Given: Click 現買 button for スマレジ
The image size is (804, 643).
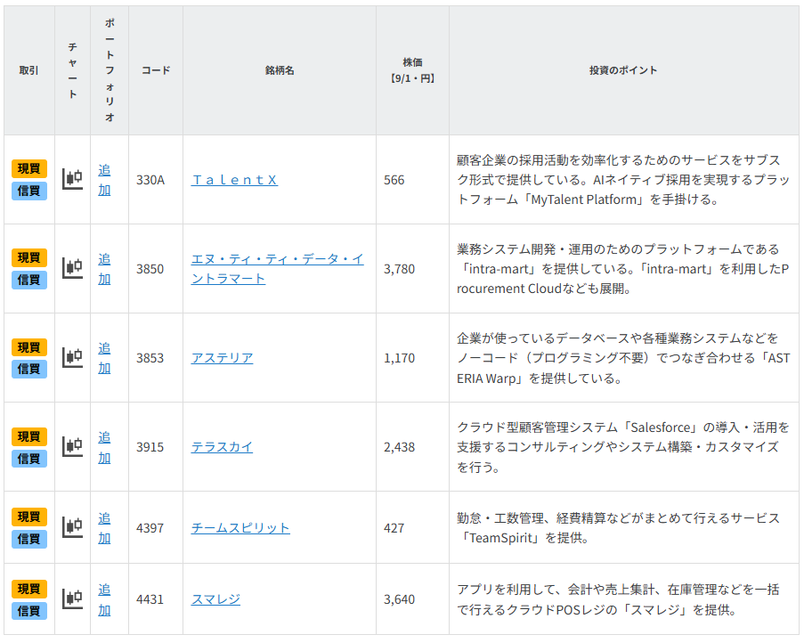Looking at the screenshot, I should click(x=29, y=589).
